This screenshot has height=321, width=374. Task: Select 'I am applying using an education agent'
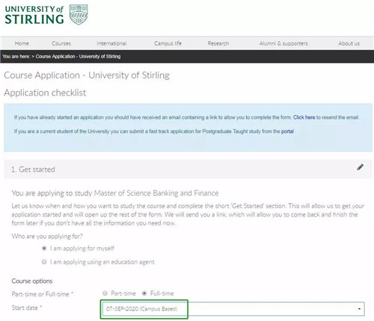pos(44,262)
